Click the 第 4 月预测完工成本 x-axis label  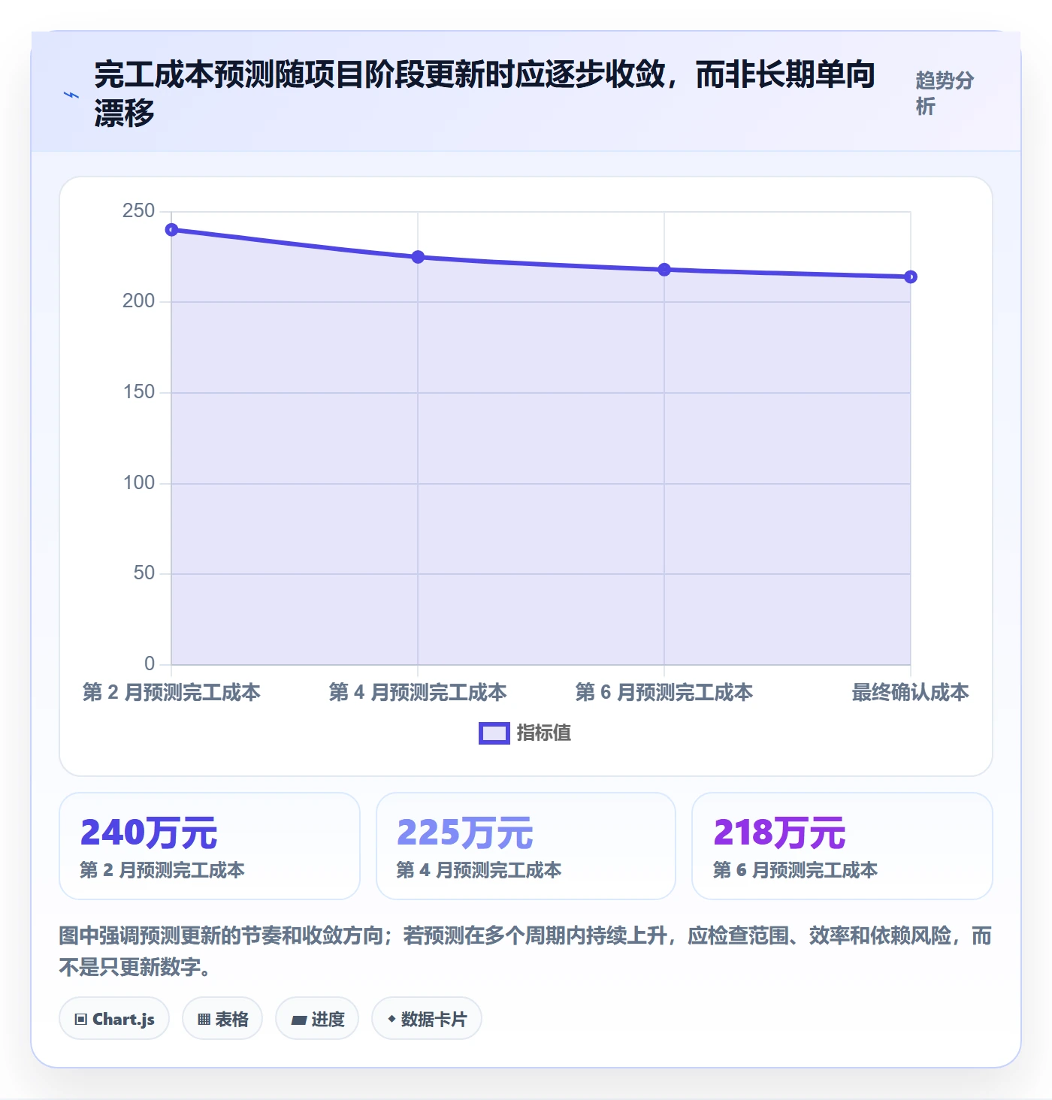pyautogui.click(x=418, y=692)
